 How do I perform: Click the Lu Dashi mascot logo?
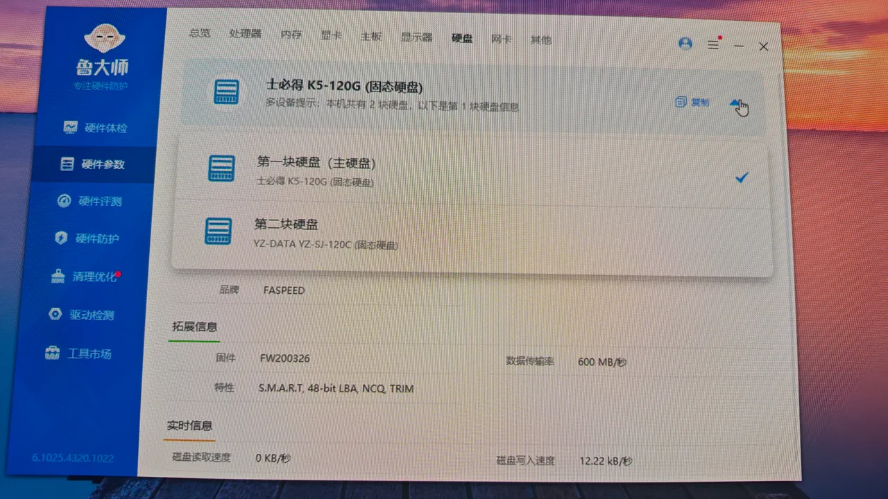click(x=104, y=38)
